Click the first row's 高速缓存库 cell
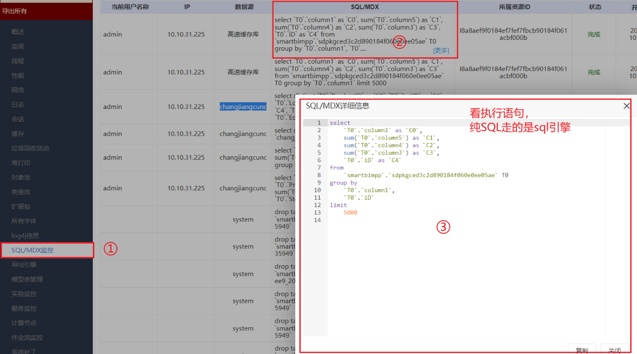 point(243,35)
